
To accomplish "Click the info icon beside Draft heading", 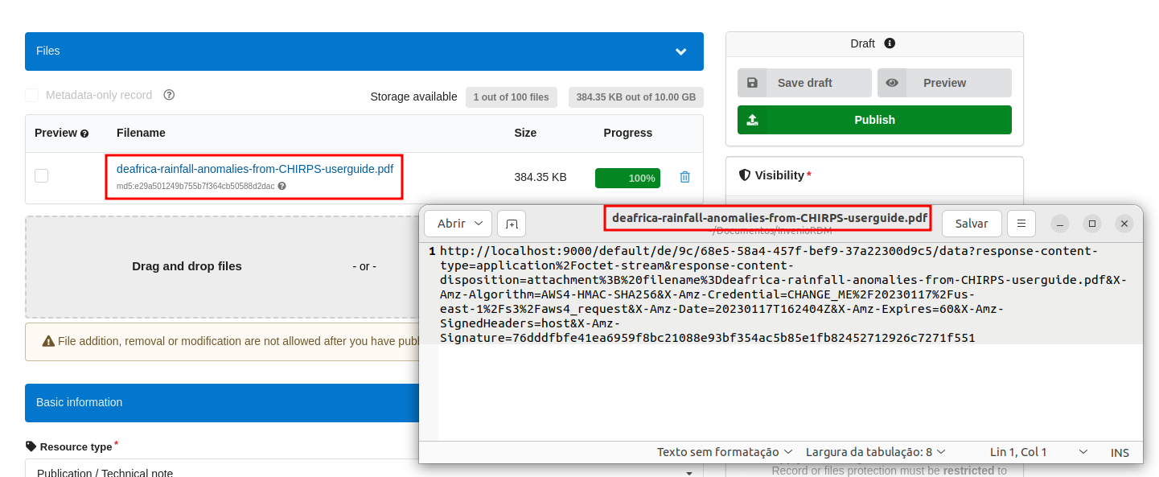I will 890,44.
